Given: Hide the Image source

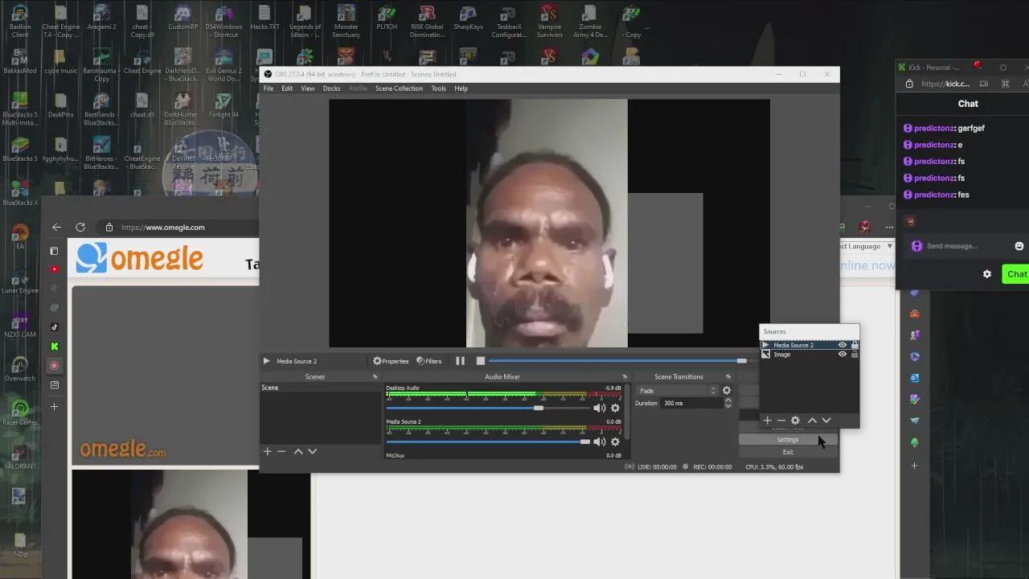Looking at the screenshot, I should pos(842,354).
